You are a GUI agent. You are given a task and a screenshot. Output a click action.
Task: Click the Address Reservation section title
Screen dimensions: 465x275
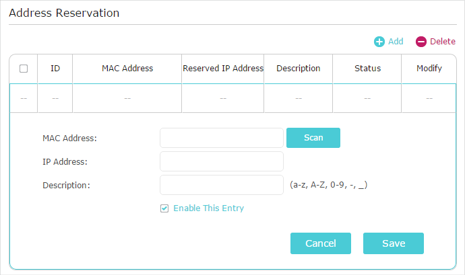pos(64,13)
